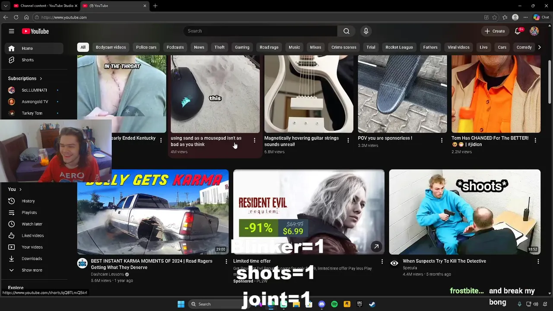Open Specula channel avatar
The image size is (553, 311).
pyautogui.click(x=394, y=263)
